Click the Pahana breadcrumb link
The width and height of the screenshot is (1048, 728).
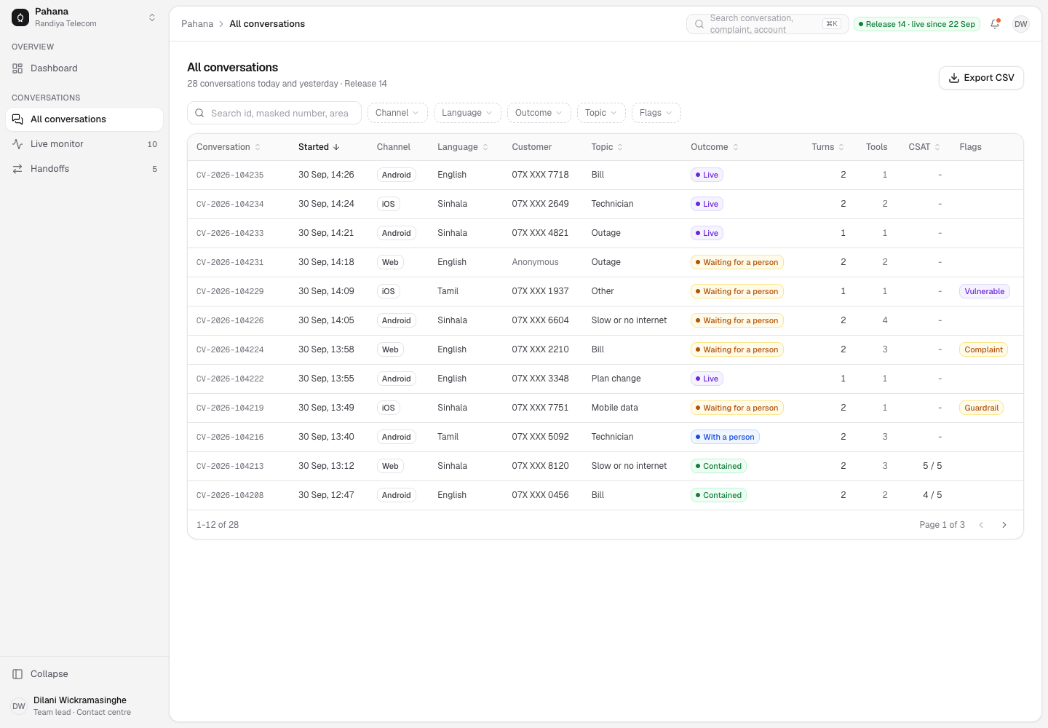tap(197, 24)
